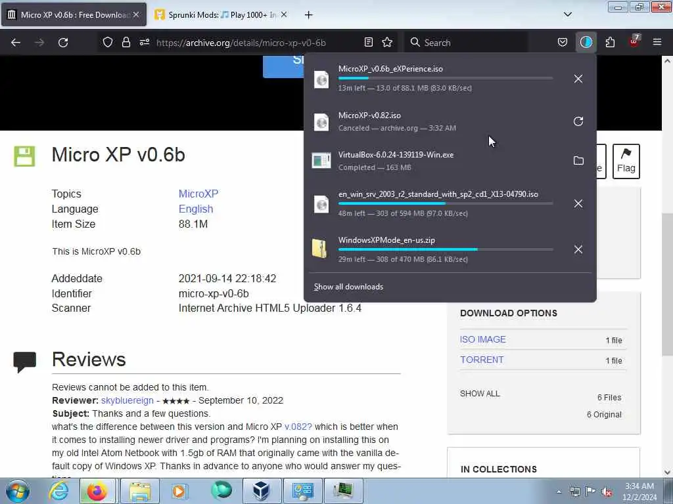Select the WindowsXPMode_en-us.zip file name
673x504 pixels.
pos(386,240)
